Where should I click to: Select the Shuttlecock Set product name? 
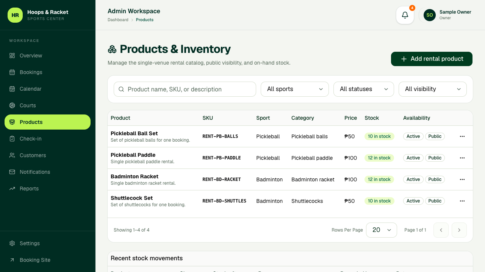[x=132, y=198]
